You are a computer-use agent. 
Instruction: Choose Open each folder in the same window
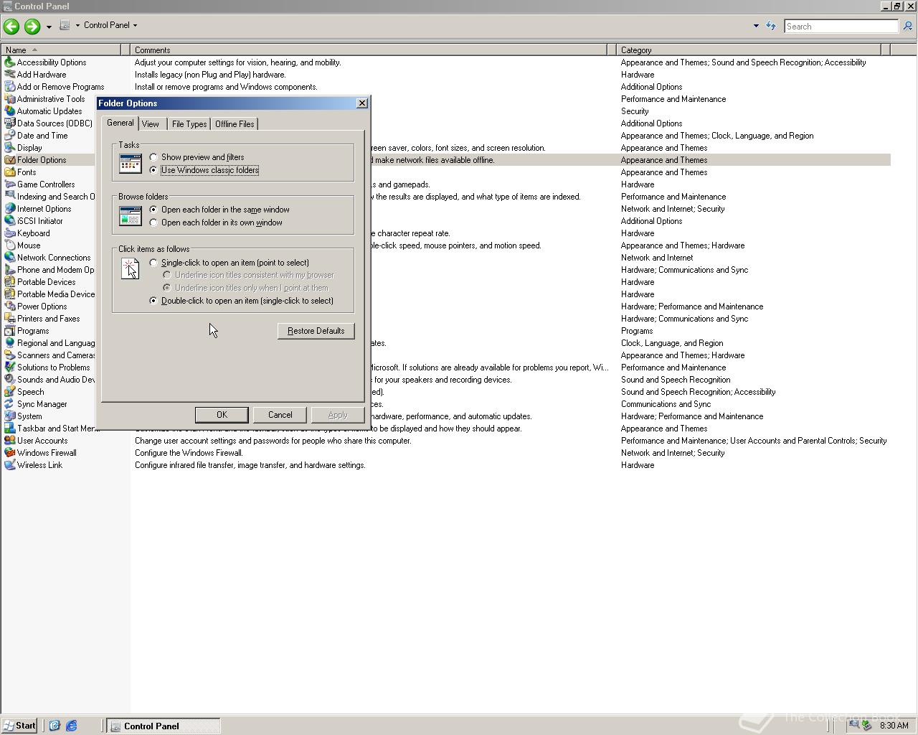click(219, 210)
